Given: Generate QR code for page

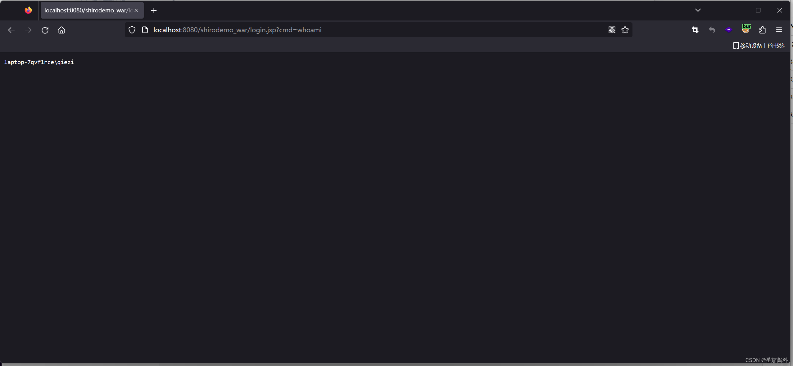Looking at the screenshot, I should tap(612, 30).
